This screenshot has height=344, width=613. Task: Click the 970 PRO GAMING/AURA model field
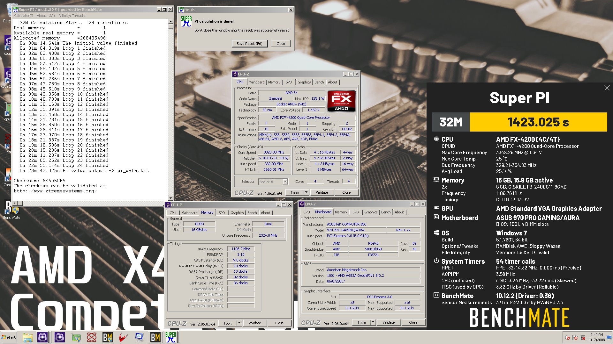tap(356, 230)
